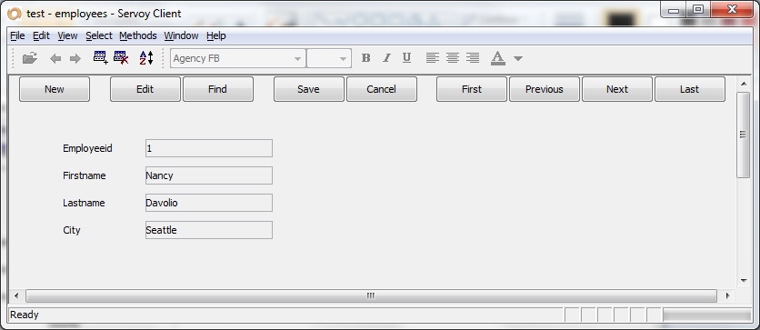The image size is (760, 330).
Task: Go to the Previous record
Action: 545,89
